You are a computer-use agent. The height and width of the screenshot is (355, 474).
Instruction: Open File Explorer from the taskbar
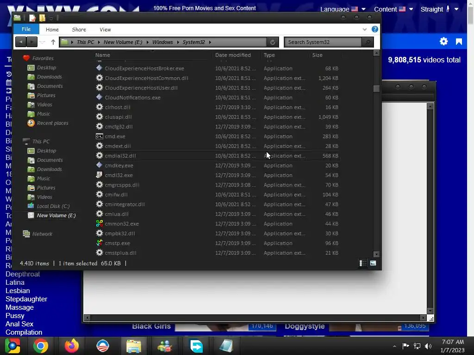(x=134, y=346)
